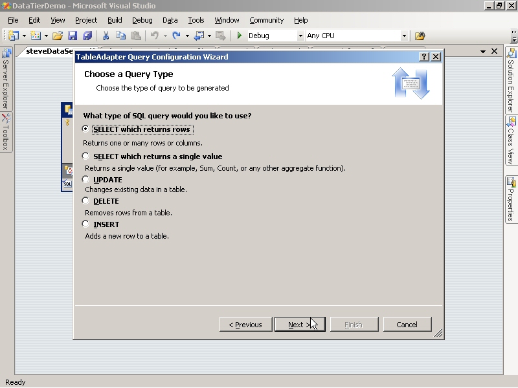Select 'SELECT which returns a single value' option
Viewport: 518px width, 388px height.
coord(85,156)
